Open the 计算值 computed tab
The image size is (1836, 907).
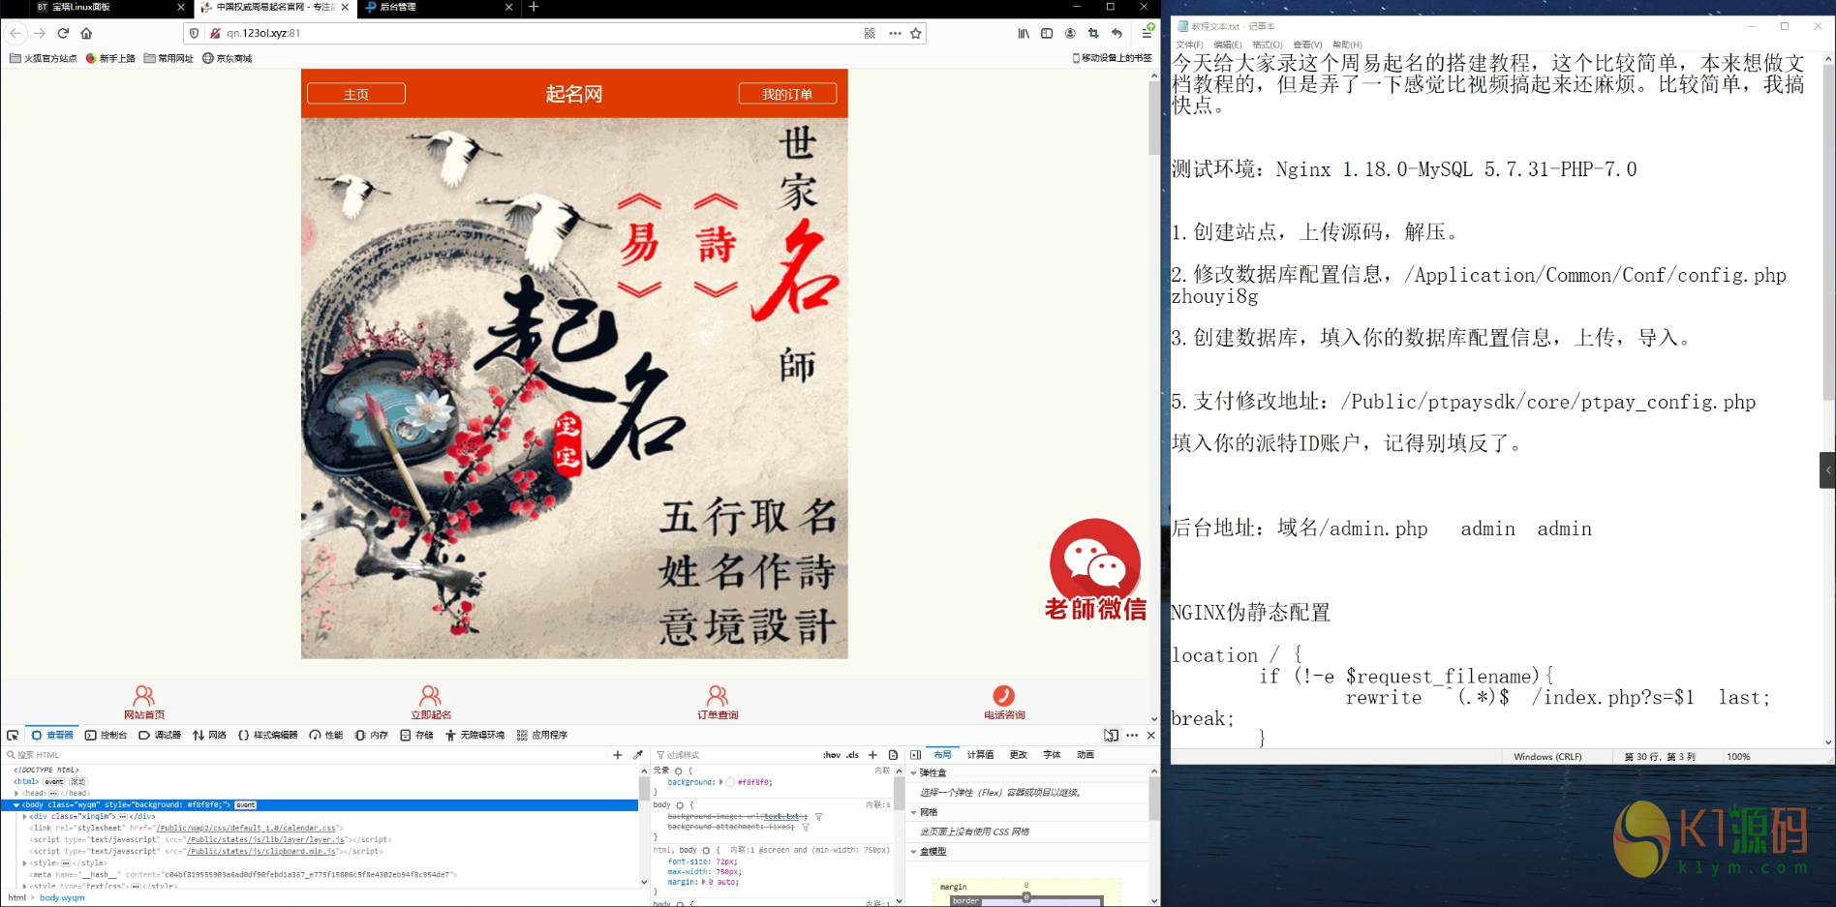[x=981, y=755]
